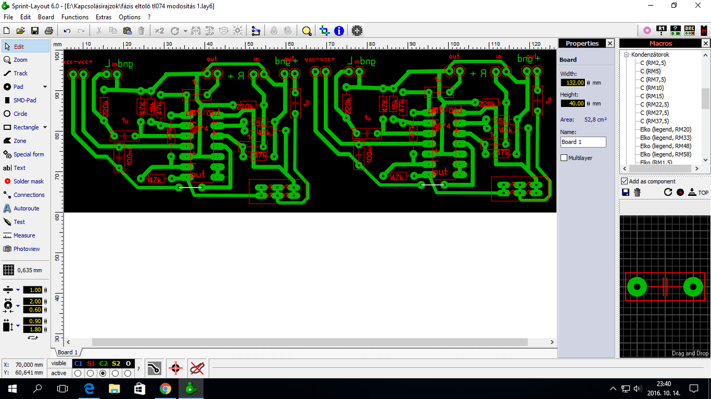This screenshot has width=711, height=399.
Task: Click the rotate toolbar icon
Action: [174, 31]
